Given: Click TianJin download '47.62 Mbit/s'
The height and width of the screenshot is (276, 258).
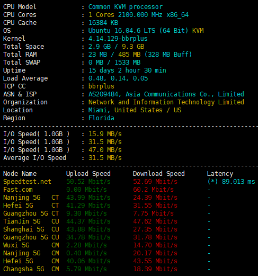Looking at the screenshot, I should pos(155,221).
